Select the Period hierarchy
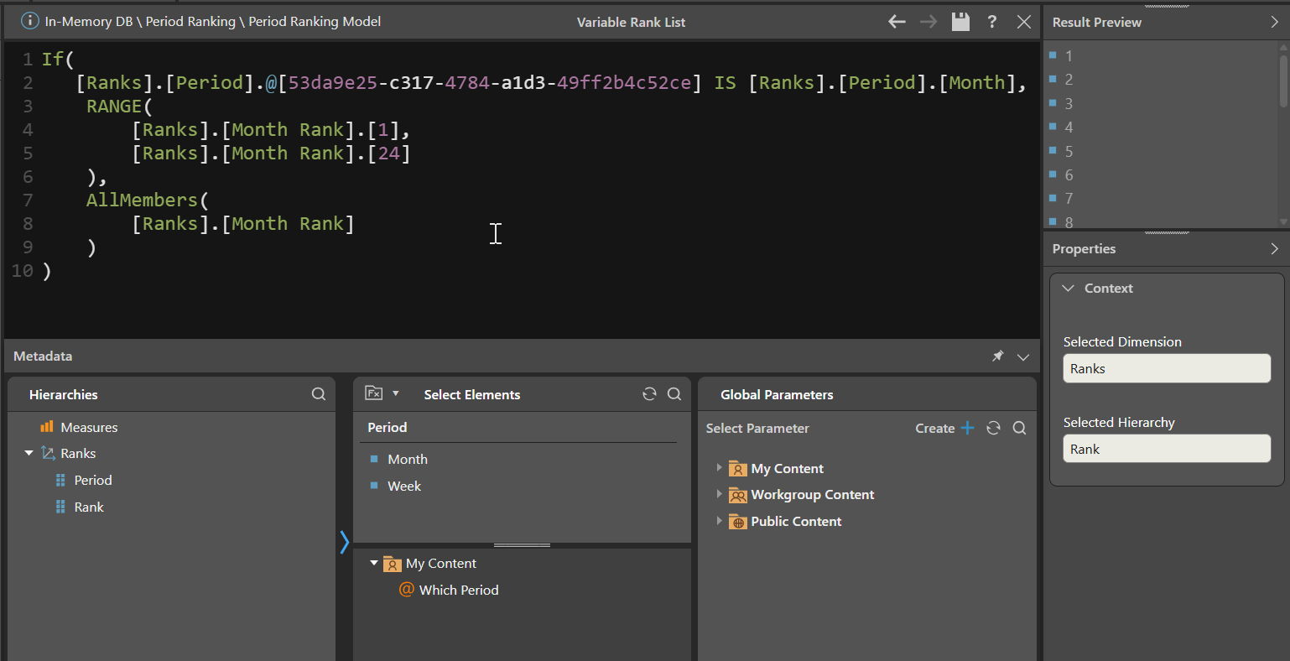This screenshot has width=1290, height=661. (92, 480)
